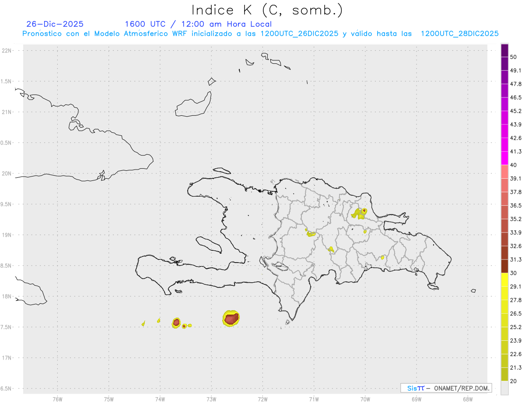
Task: Click the "74W" longitude label
Action: (160, 398)
